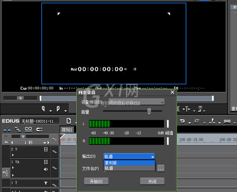Click the 开始(S) start button
Image resolution: width=237 pixels, height=192 pixels.
click(96, 181)
